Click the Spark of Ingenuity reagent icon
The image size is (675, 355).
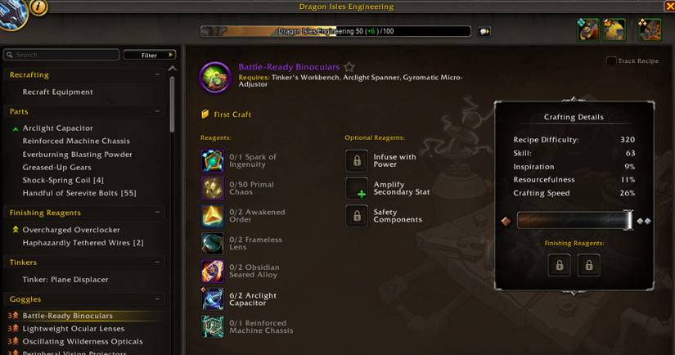tap(212, 160)
